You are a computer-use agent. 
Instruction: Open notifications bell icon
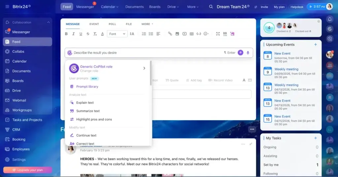(x=330, y=19)
